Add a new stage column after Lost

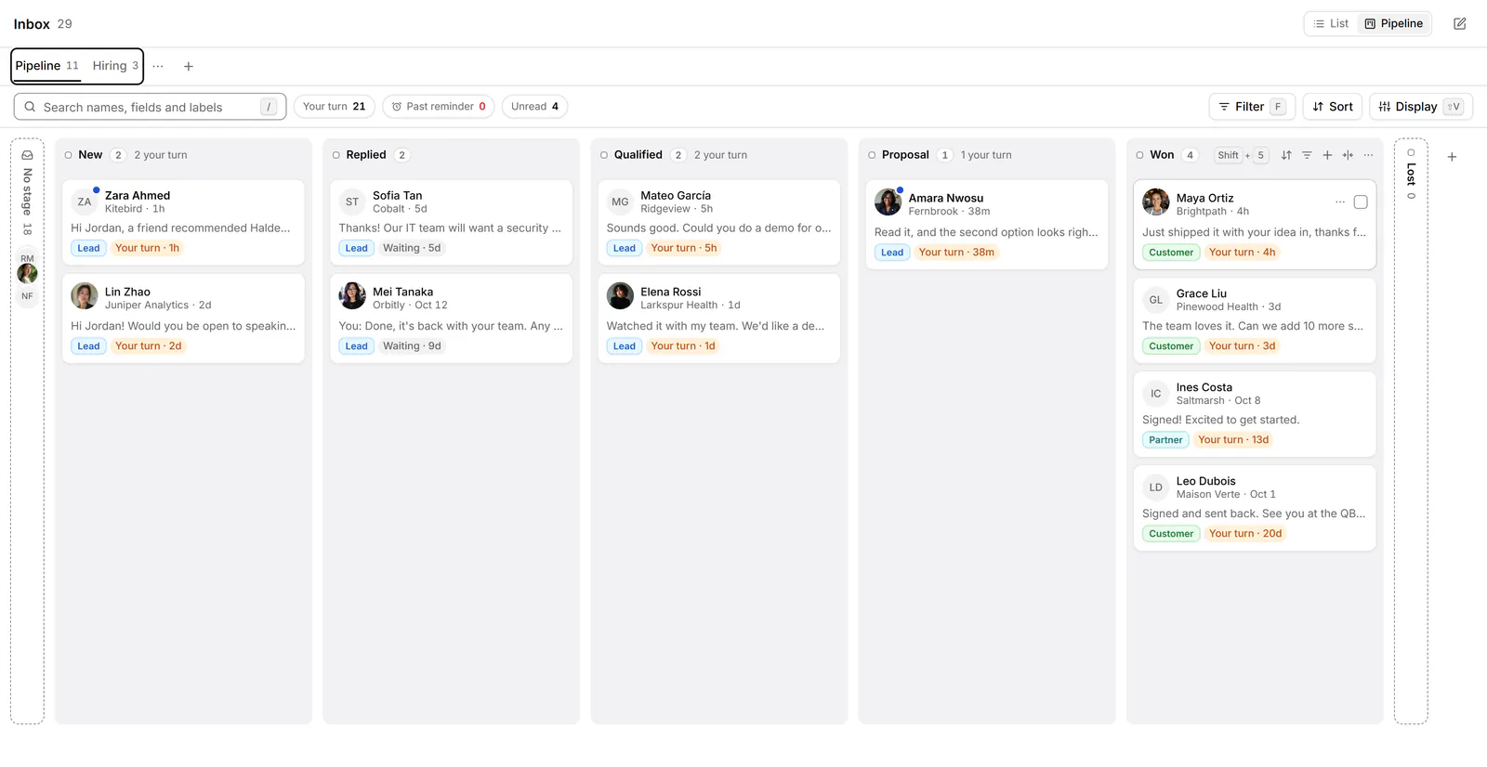pos(1452,157)
